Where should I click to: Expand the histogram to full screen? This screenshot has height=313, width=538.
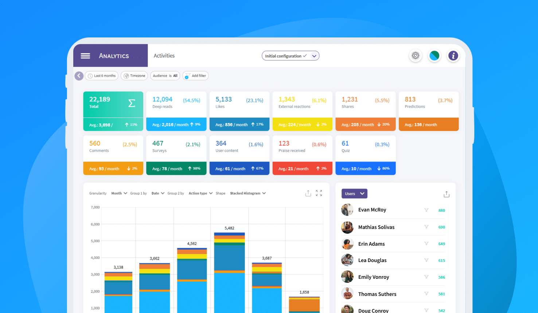[x=319, y=193]
